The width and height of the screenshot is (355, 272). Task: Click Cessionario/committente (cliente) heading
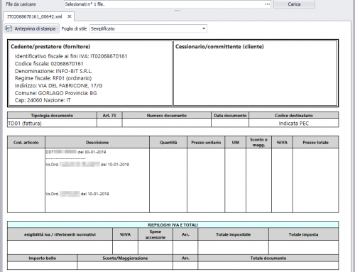(219, 47)
